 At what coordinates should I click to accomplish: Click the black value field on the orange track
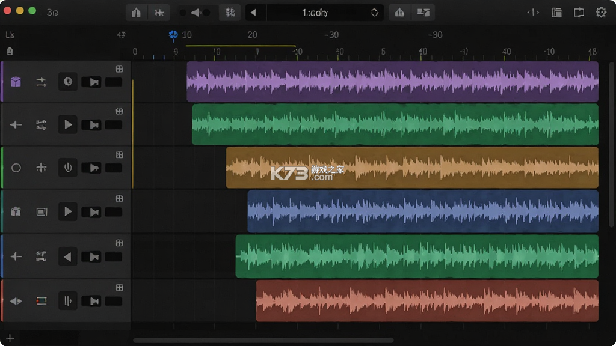point(114,168)
